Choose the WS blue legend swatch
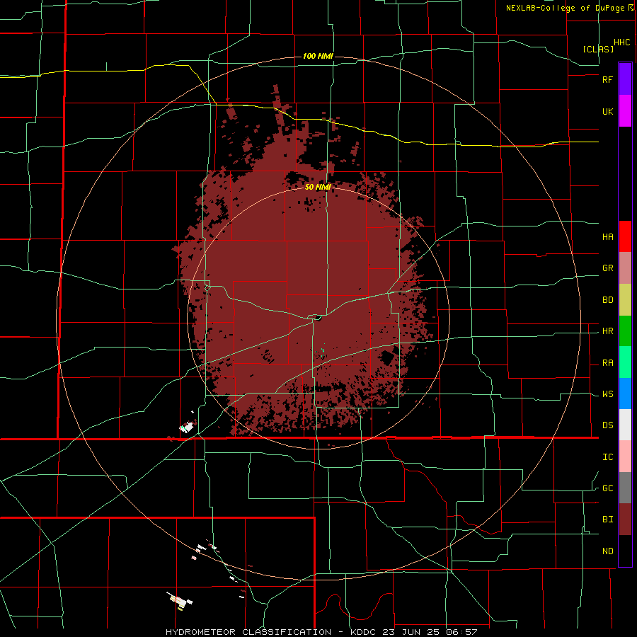 coord(625,394)
